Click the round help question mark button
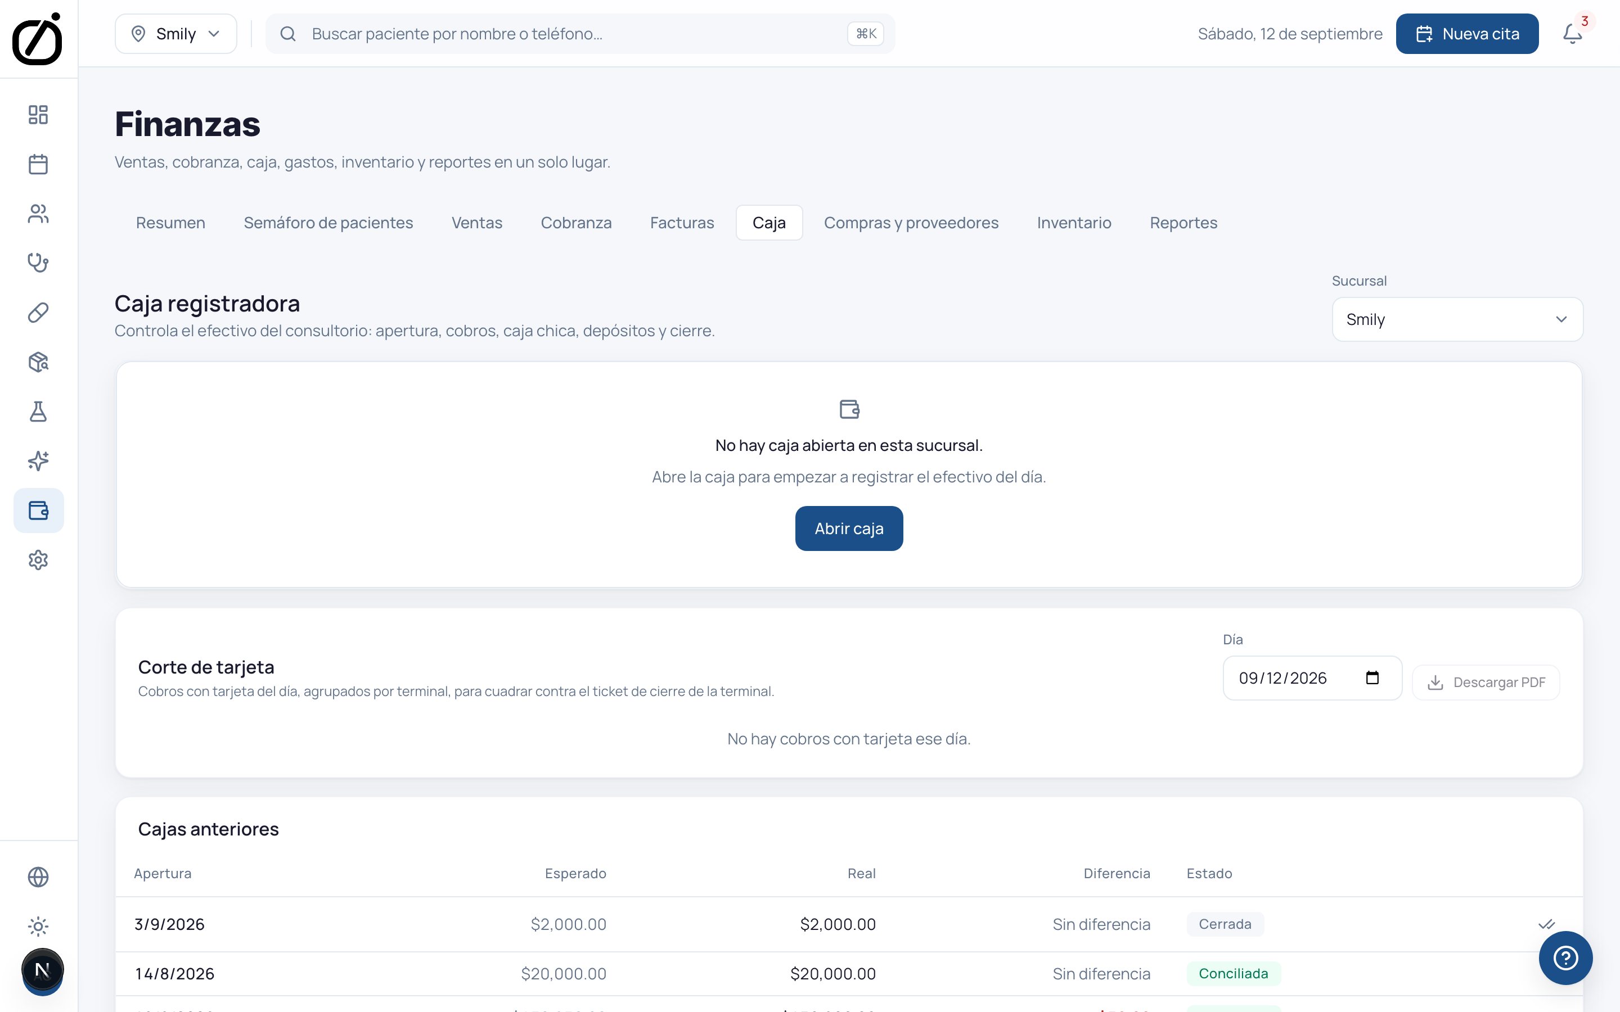 [x=1565, y=958]
